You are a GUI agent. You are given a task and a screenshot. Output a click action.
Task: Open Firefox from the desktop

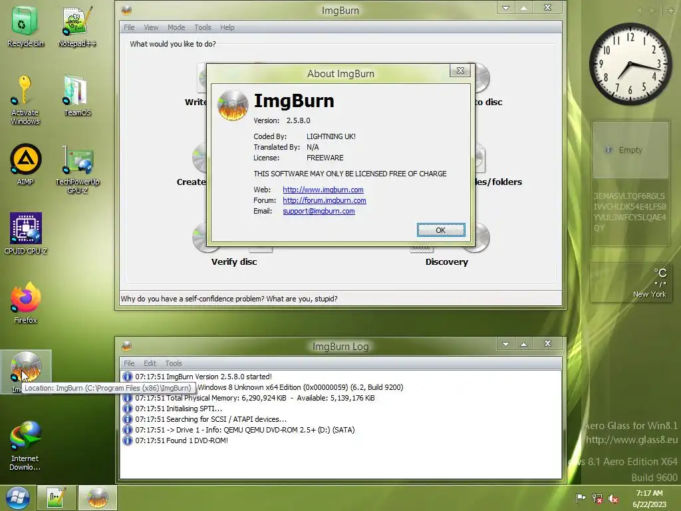pos(25,302)
